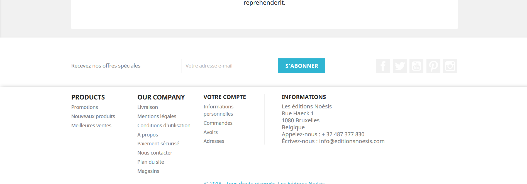Open the Livraison footer link
The height and width of the screenshot is (184, 527).
(147, 107)
